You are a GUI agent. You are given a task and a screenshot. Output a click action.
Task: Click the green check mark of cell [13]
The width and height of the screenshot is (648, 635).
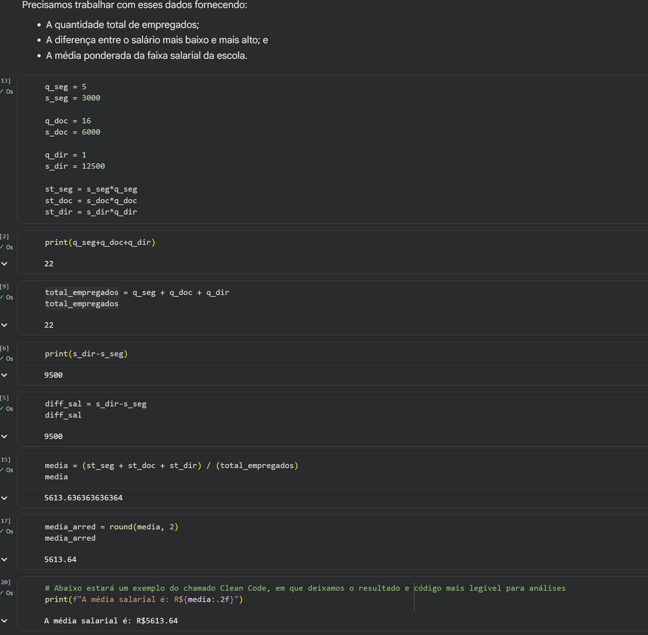click(2, 91)
